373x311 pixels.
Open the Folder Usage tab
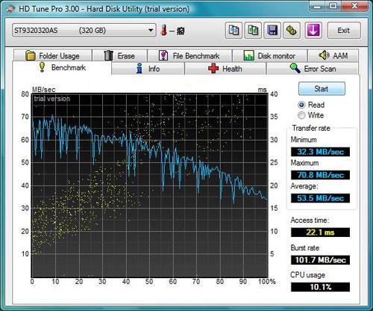click(x=53, y=55)
